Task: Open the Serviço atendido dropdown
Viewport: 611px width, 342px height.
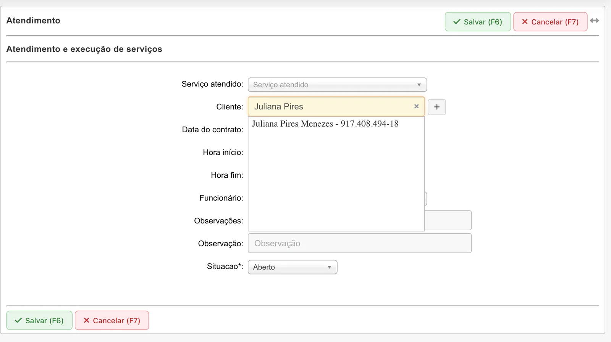Action: tap(337, 85)
